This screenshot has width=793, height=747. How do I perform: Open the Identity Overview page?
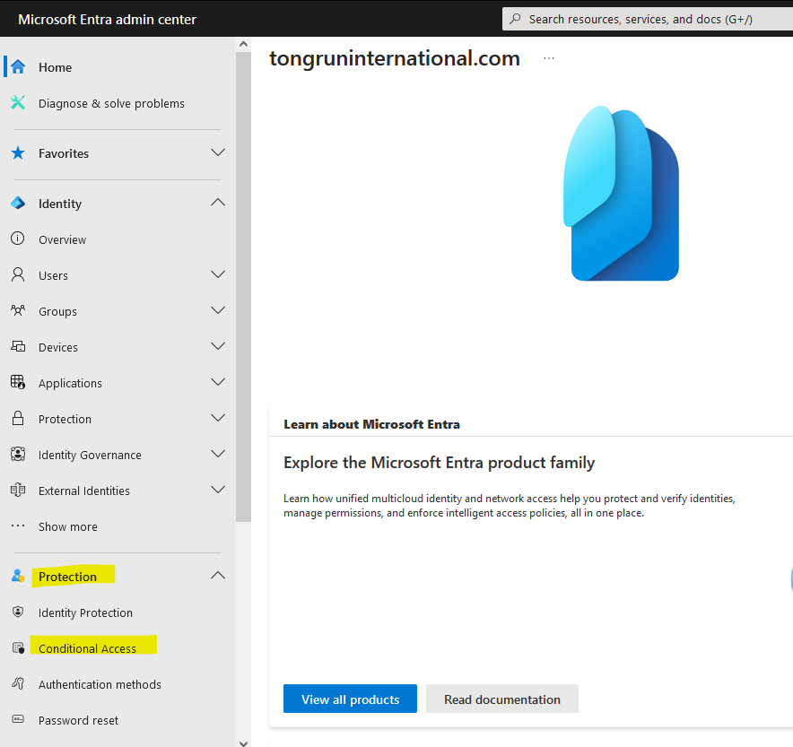[63, 240]
